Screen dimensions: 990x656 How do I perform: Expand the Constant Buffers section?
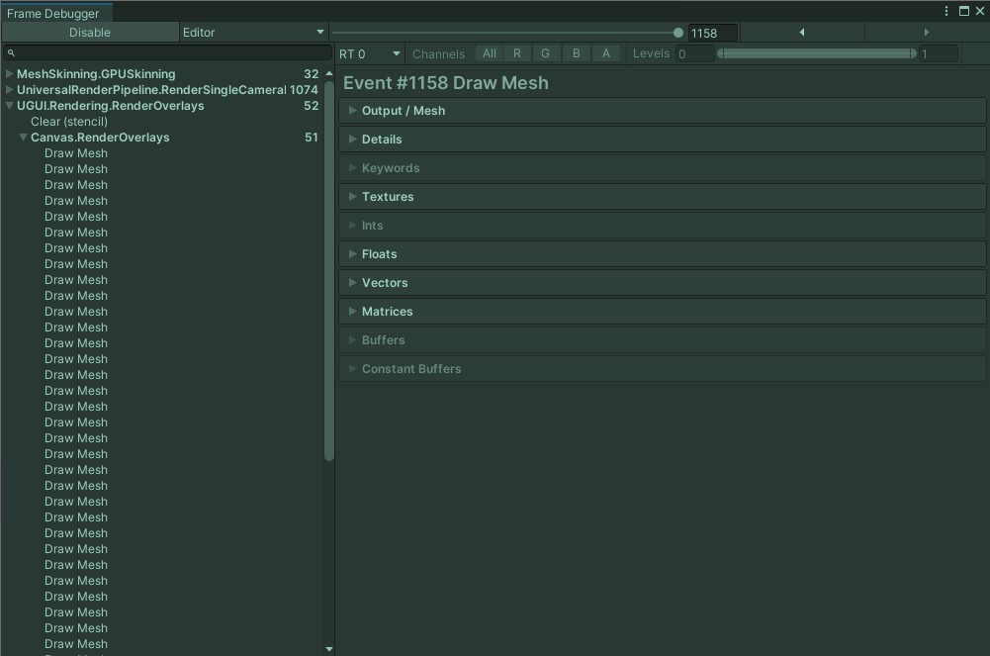663,369
